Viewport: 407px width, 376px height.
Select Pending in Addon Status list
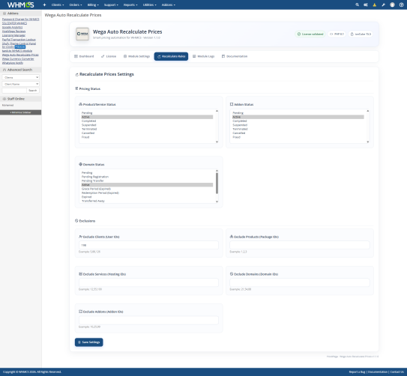[298, 113]
